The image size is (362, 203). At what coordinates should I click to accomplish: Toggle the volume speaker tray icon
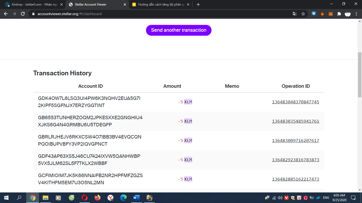(280, 198)
